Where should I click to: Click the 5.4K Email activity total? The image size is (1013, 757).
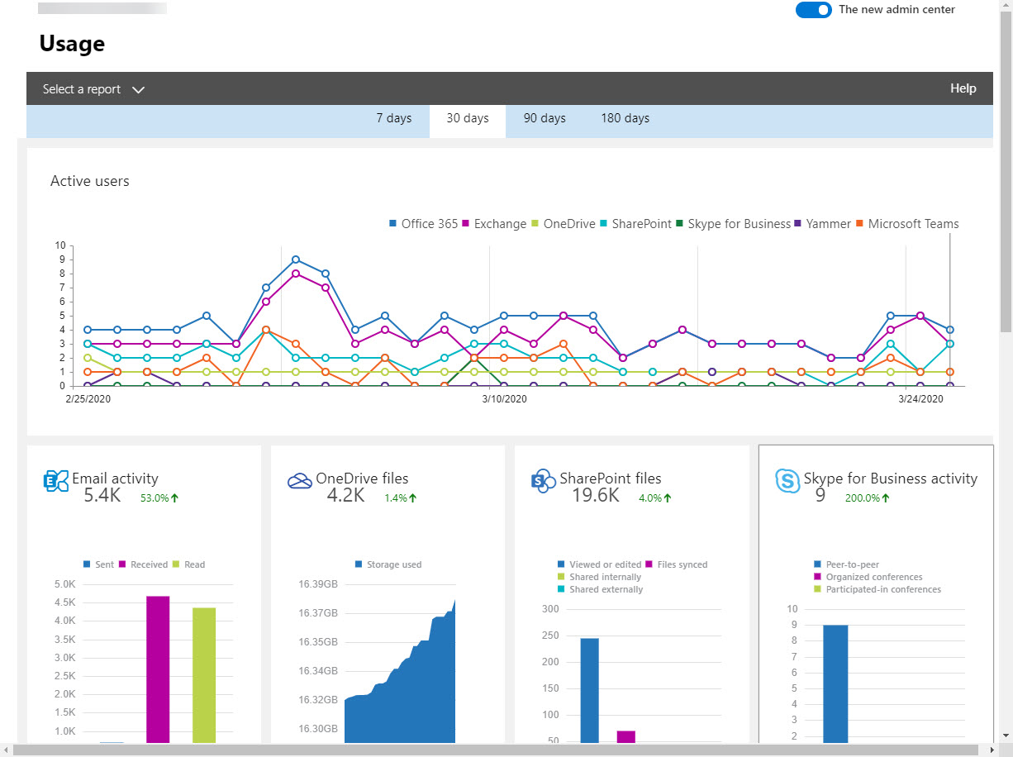pos(103,496)
